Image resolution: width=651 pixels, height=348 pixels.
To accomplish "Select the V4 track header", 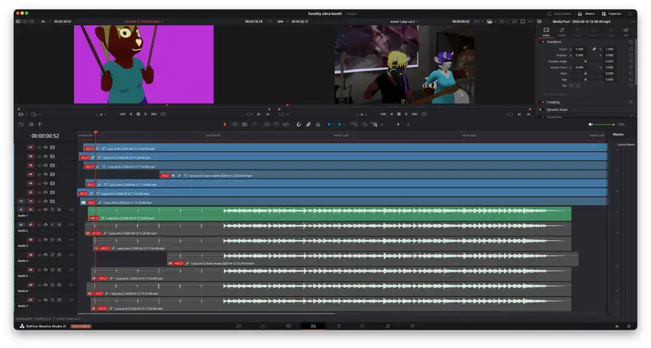I will tap(31, 175).
